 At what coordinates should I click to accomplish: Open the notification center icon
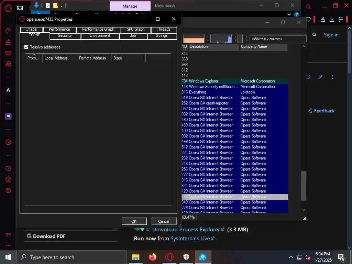click(x=341, y=257)
